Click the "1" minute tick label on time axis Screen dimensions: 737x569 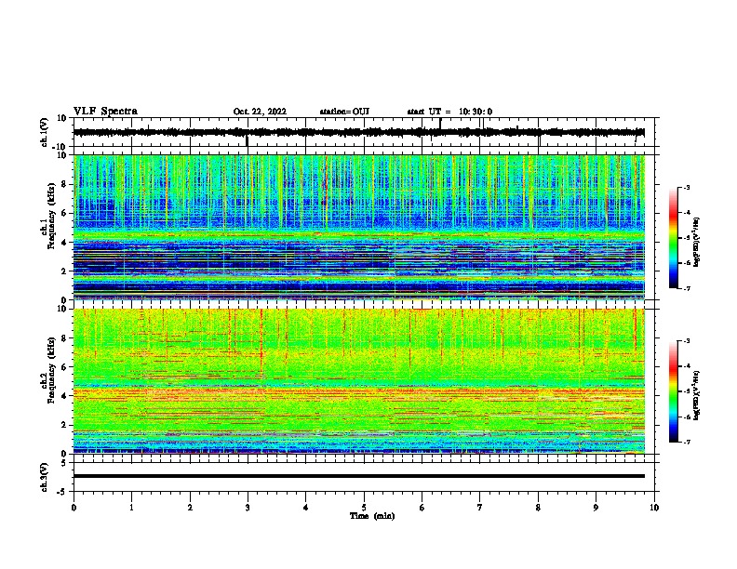point(131,508)
